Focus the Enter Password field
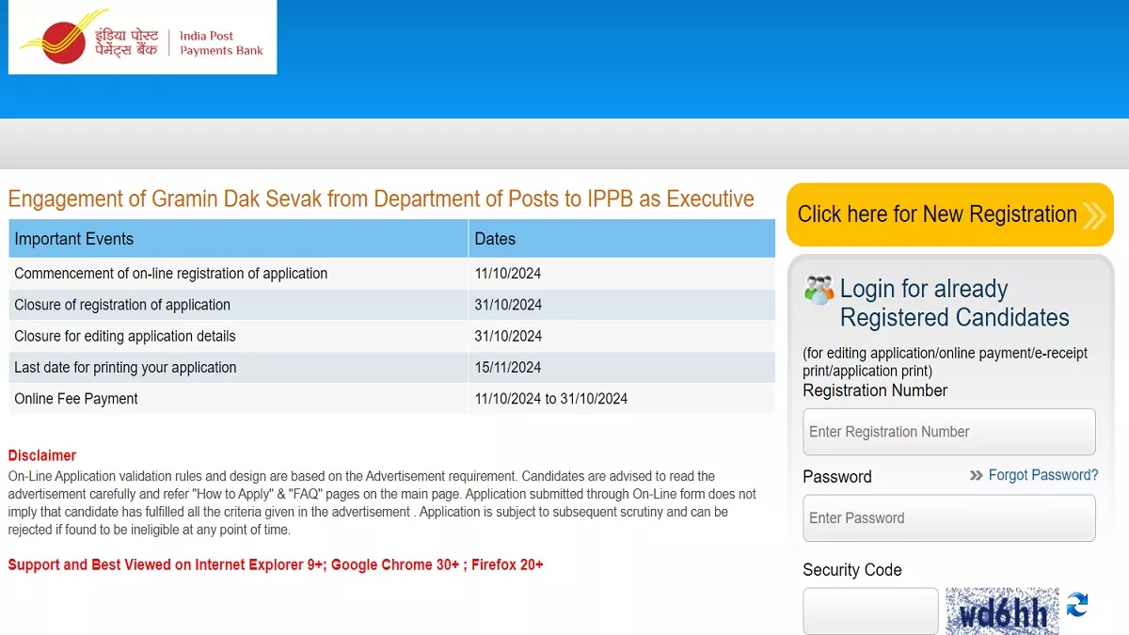The height and width of the screenshot is (635, 1129). [949, 518]
